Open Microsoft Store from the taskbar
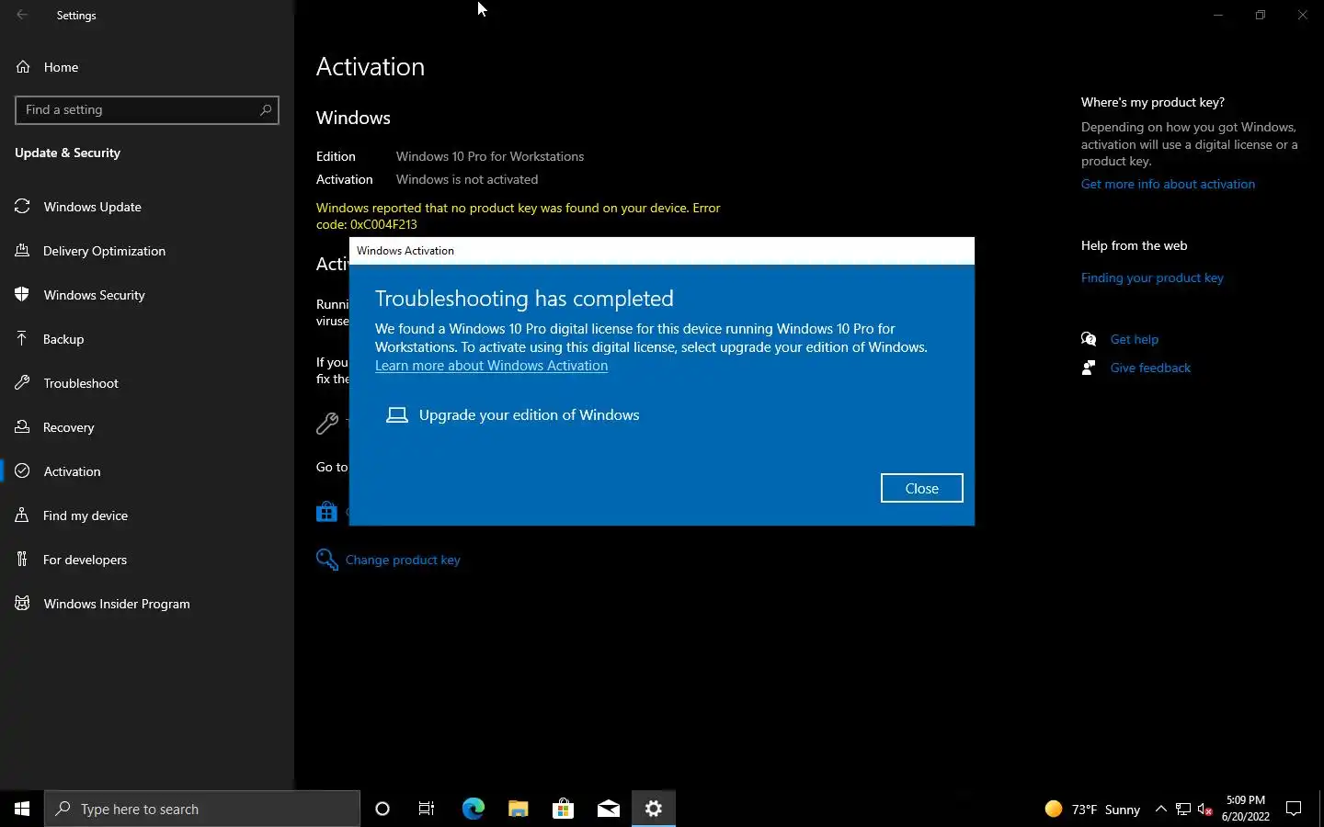1324x827 pixels. tap(563, 809)
